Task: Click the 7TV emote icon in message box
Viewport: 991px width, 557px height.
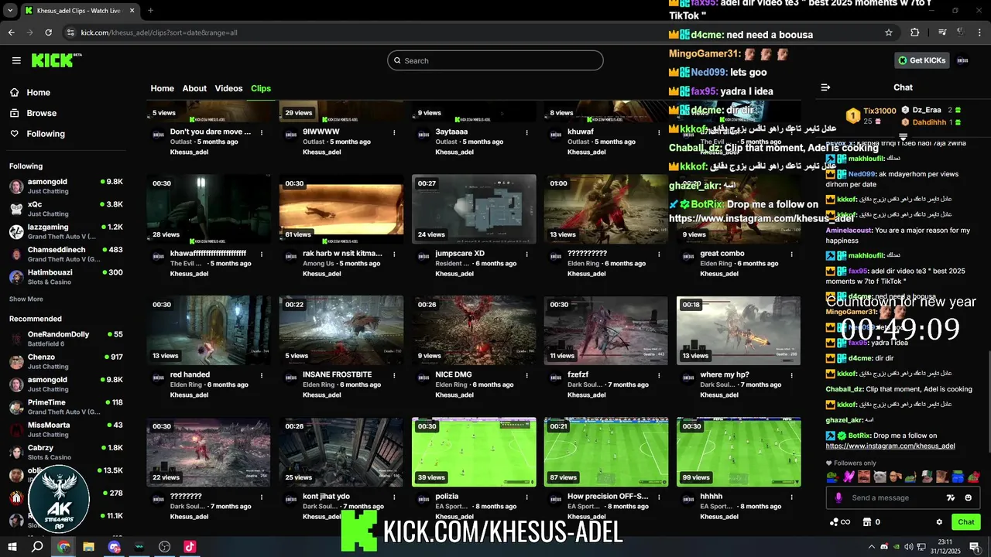Action: pos(951,497)
